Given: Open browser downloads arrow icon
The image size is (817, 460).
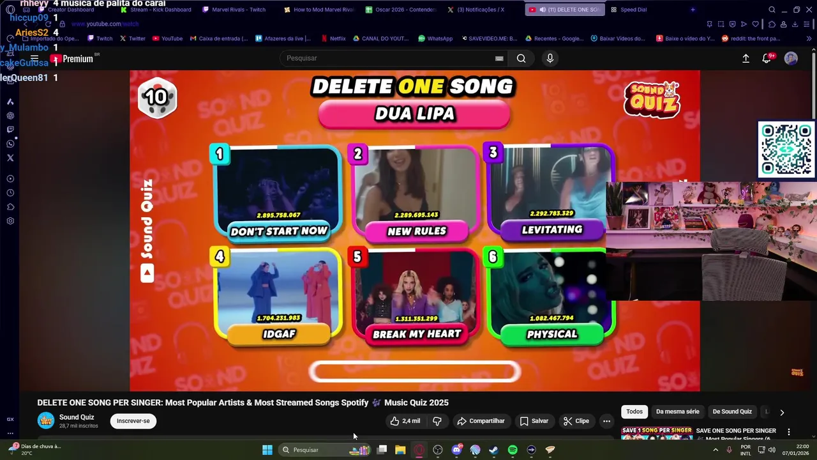Looking at the screenshot, I should (795, 24).
